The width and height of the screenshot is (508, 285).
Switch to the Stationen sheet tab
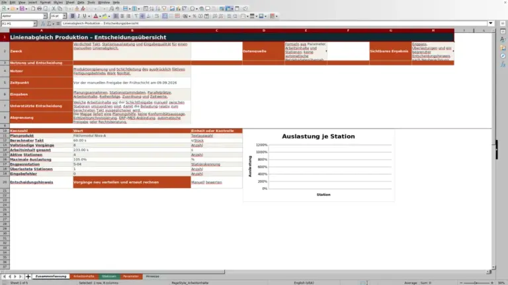click(109, 276)
